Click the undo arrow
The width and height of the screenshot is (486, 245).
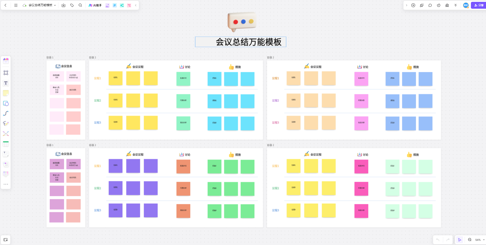tap(438, 240)
